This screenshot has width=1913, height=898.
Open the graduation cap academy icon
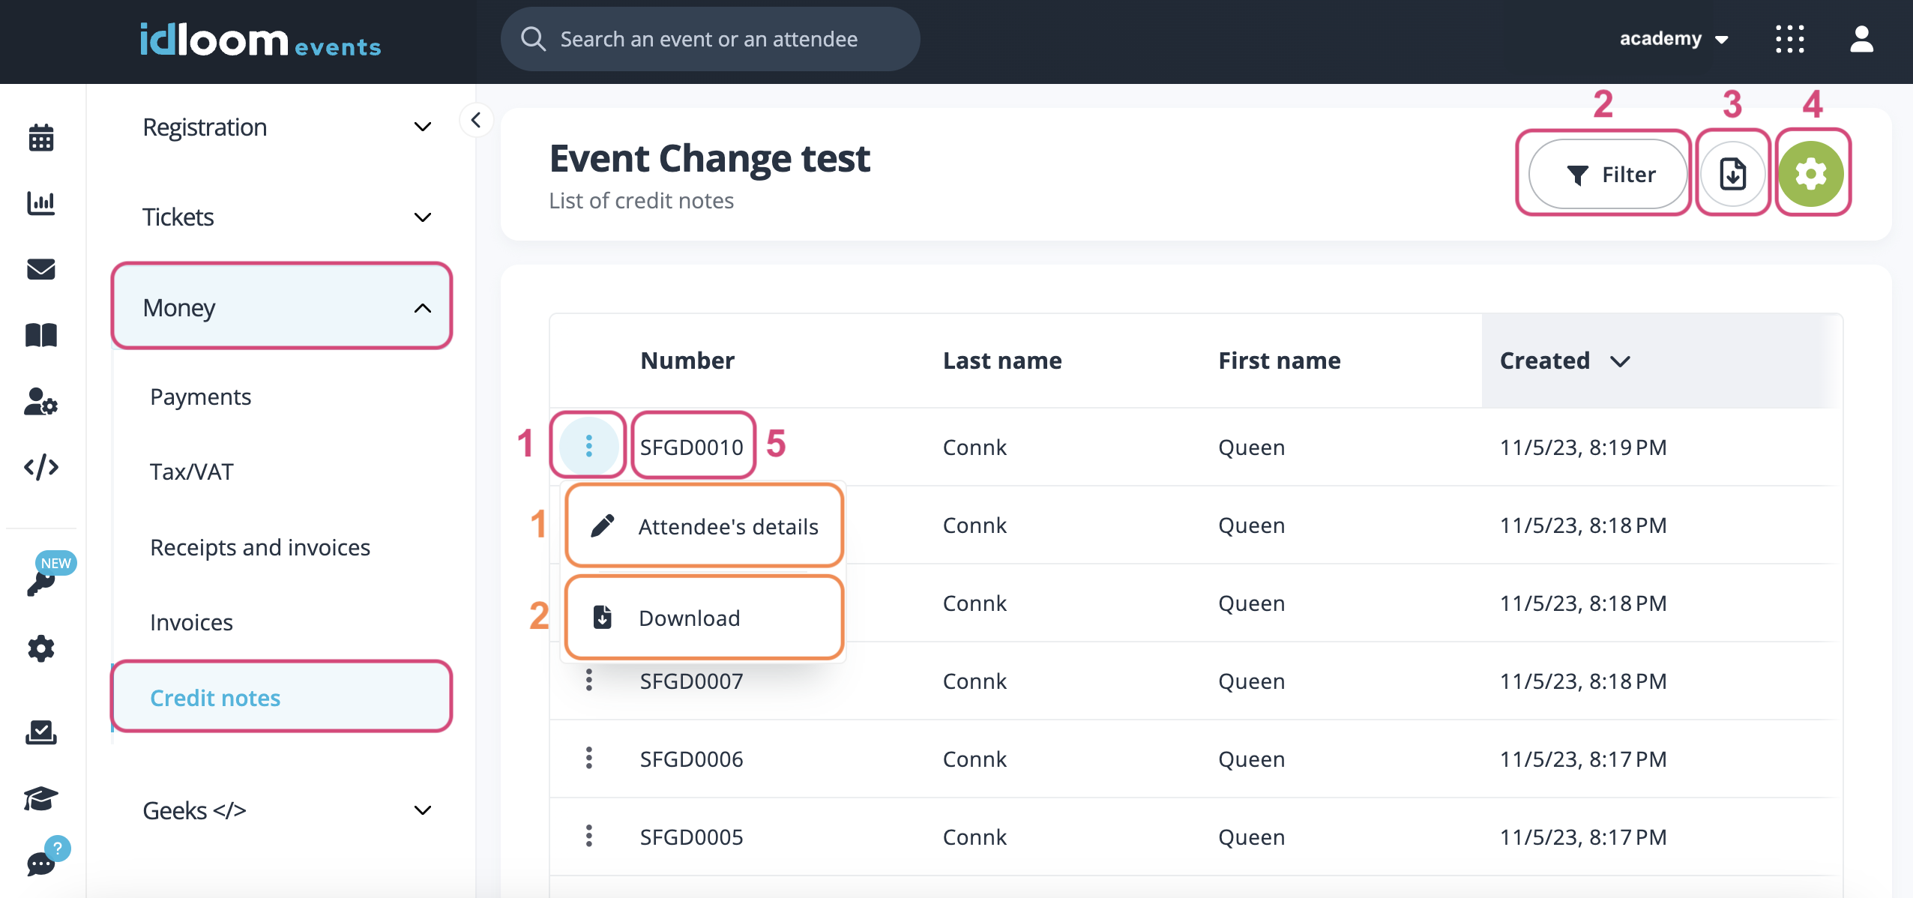(41, 798)
